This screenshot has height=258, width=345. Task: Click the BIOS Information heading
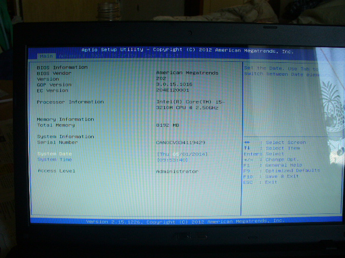62,67
